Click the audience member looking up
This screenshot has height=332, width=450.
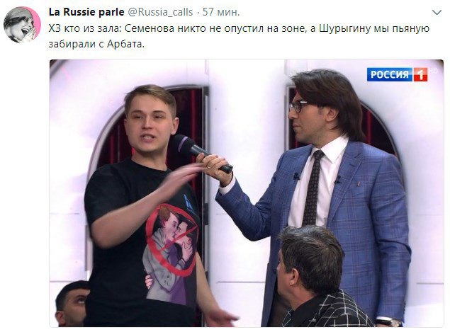click(72, 303)
